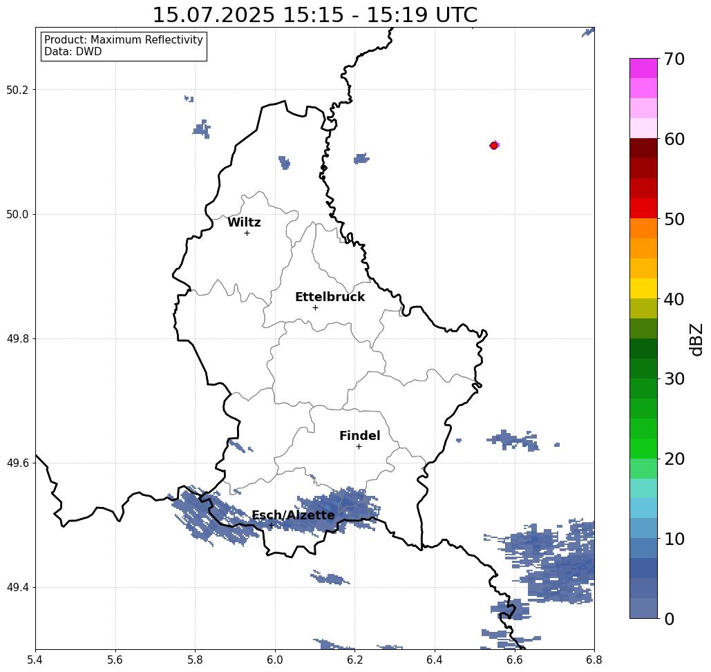This screenshot has height=672, width=711.
Task: Click the longitude tick label 6.4
Action: (x=435, y=660)
